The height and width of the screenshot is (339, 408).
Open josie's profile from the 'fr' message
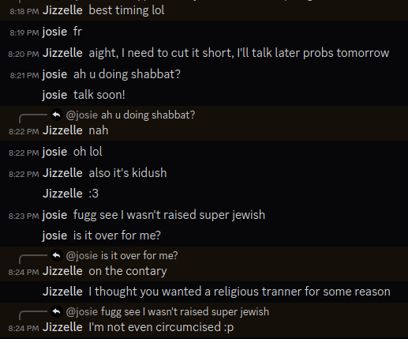coord(54,32)
